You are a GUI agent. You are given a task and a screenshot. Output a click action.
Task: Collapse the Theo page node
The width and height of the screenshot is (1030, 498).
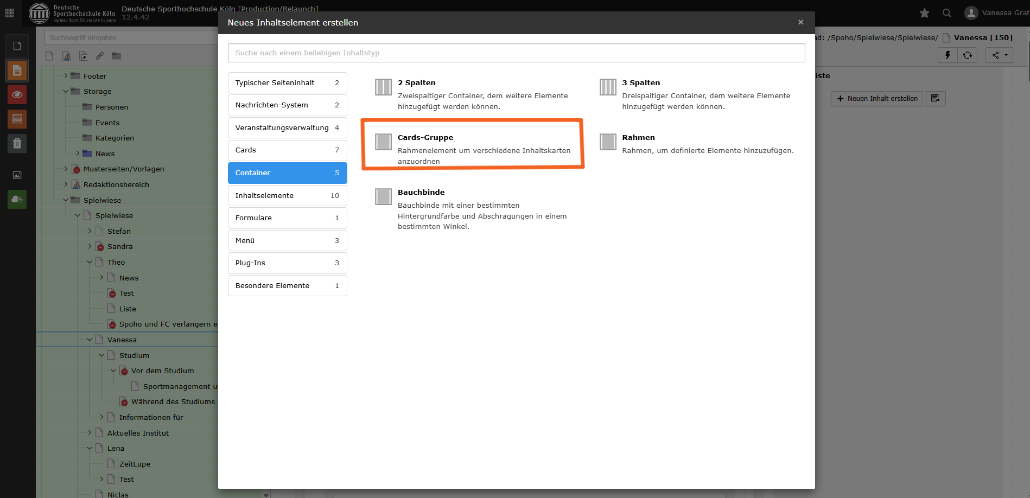click(90, 263)
